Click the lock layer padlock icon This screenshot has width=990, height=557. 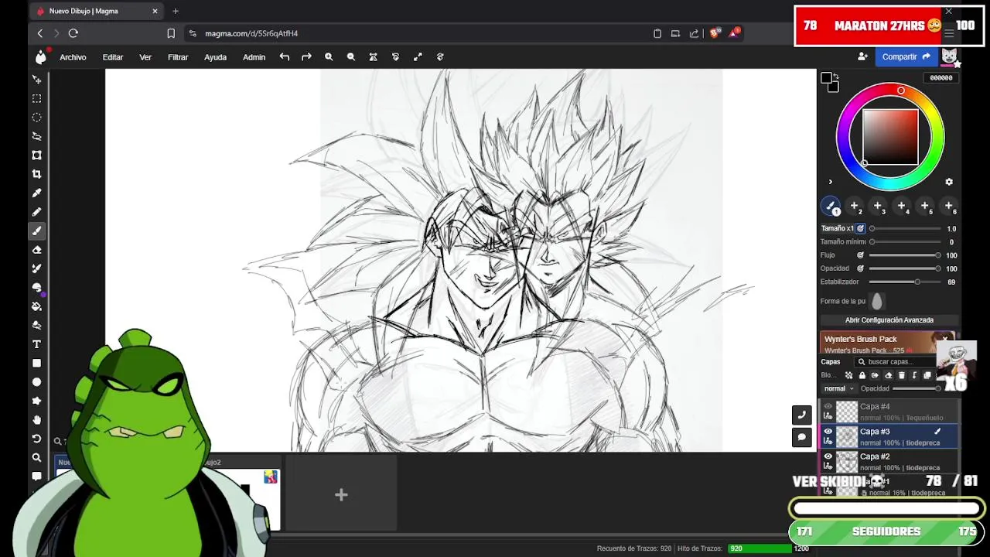[862, 375]
